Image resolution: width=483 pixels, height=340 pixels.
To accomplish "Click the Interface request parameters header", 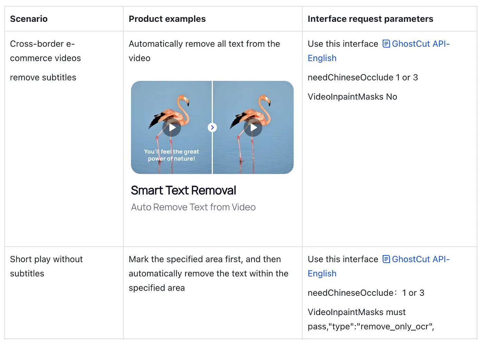I will (x=371, y=19).
